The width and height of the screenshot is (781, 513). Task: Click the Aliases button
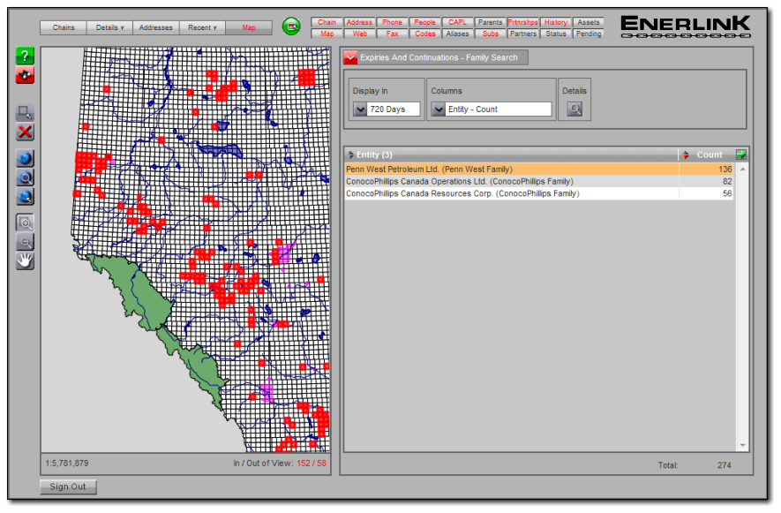coord(457,34)
